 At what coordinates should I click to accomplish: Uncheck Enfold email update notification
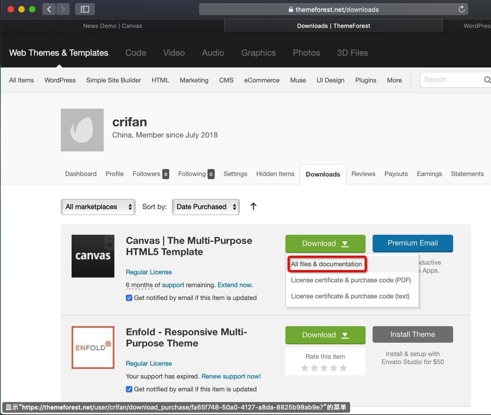[129, 389]
